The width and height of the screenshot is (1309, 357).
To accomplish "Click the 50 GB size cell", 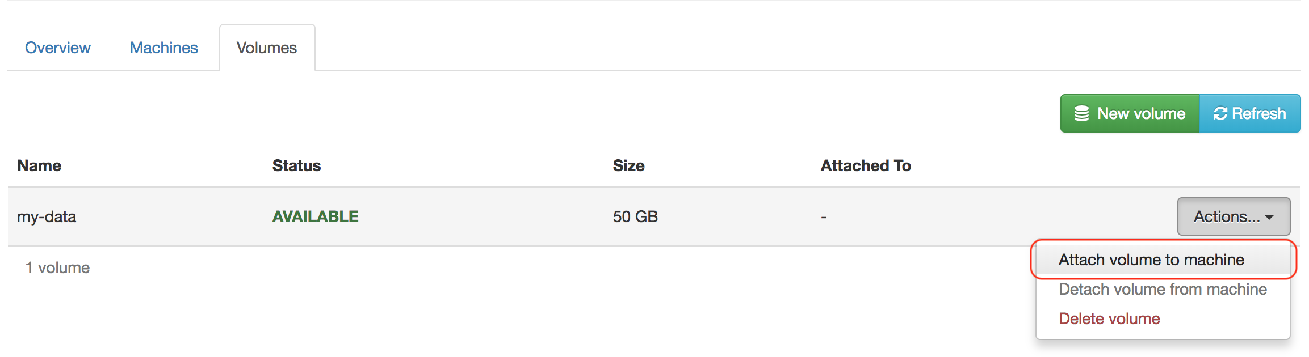I will [635, 216].
